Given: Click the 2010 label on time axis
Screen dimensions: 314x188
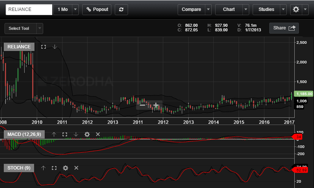Looking at the screenshot, I should [x=37, y=122].
